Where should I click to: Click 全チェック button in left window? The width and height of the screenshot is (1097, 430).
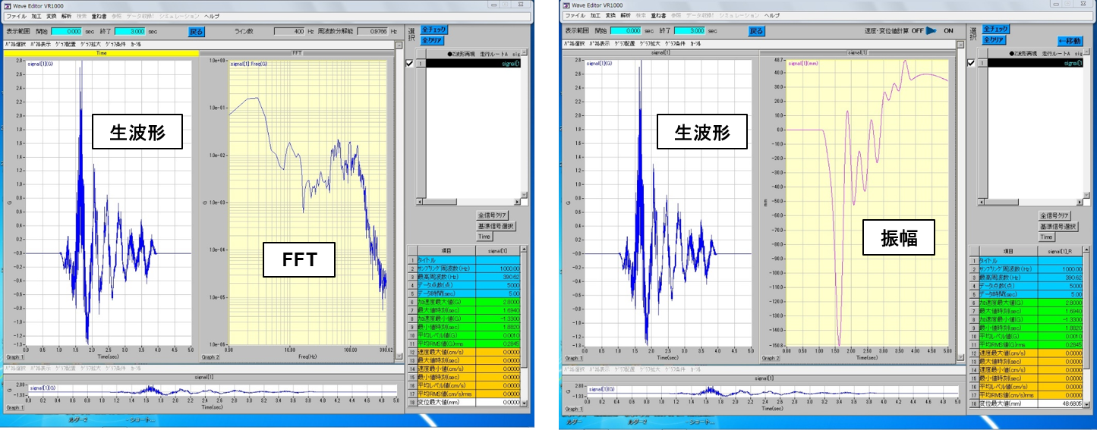[x=435, y=29]
